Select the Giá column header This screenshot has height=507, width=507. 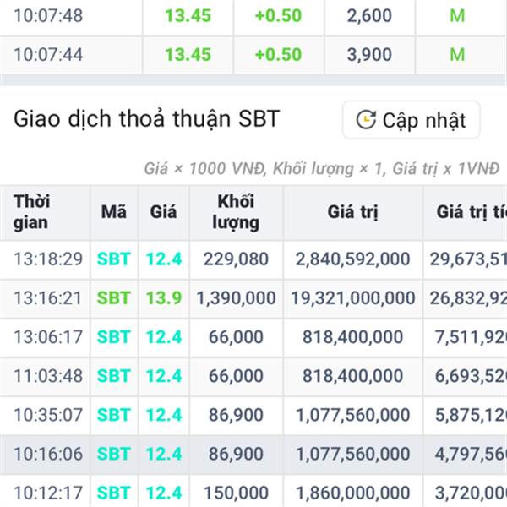pos(163,212)
